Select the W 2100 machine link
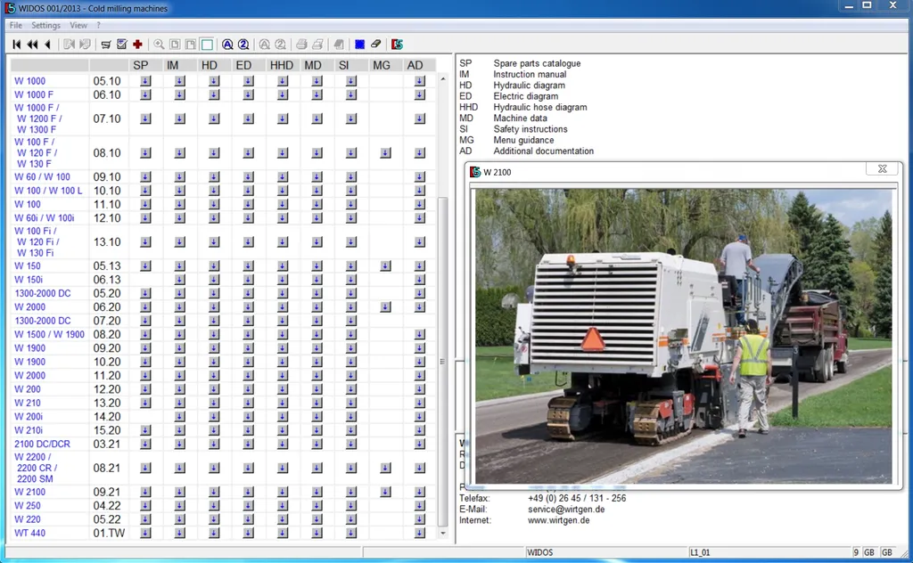This screenshot has height=563, width=913. (x=29, y=492)
